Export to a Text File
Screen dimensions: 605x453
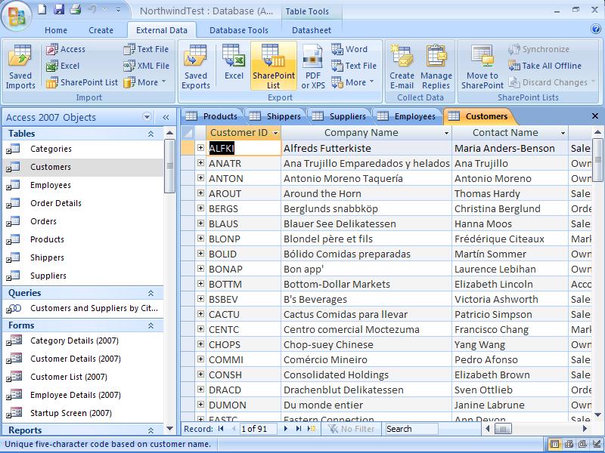point(354,66)
